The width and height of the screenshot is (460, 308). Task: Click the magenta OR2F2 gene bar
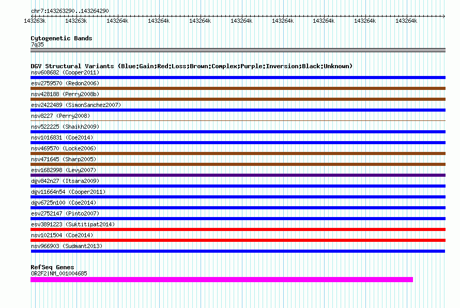point(222,280)
